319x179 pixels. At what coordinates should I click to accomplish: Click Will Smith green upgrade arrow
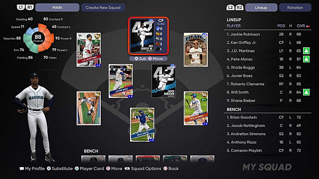coord(307,92)
